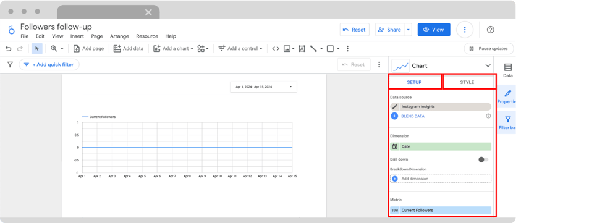Redo the last action
Image resolution: width=610 pixels, height=223 pixels.
(x=20, y=49)
